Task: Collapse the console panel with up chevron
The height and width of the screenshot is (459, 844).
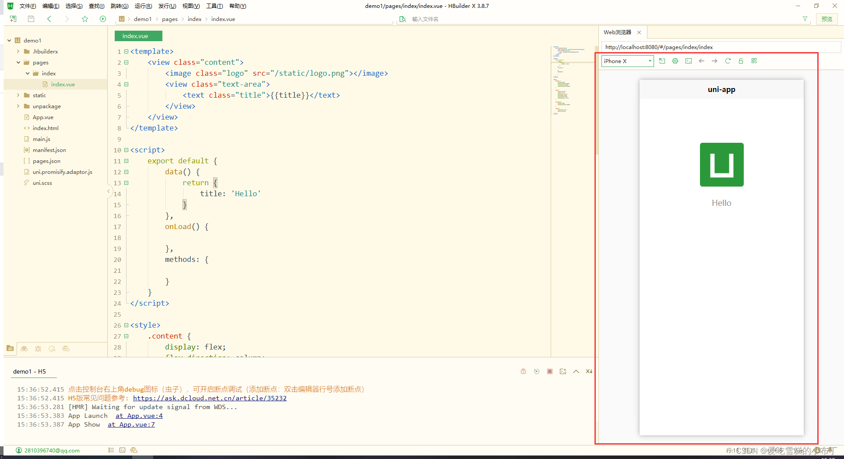Action: point(576,371)
